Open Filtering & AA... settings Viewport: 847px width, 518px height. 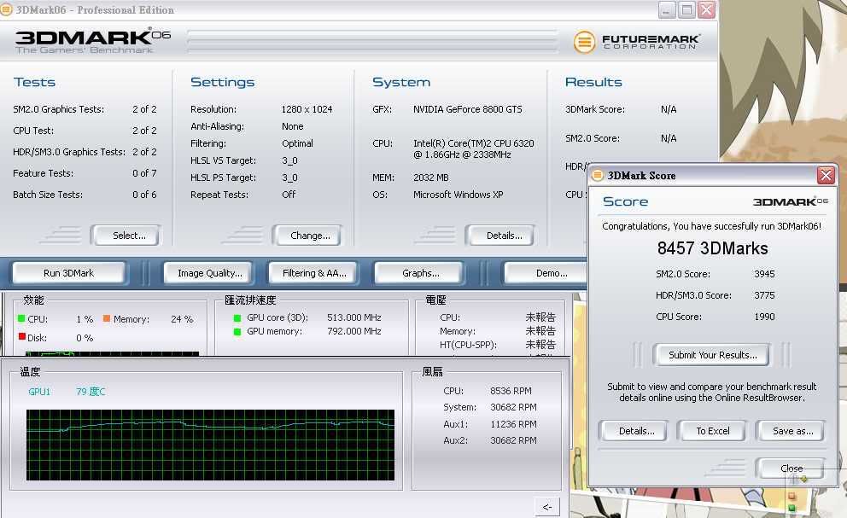pos(314,273)
